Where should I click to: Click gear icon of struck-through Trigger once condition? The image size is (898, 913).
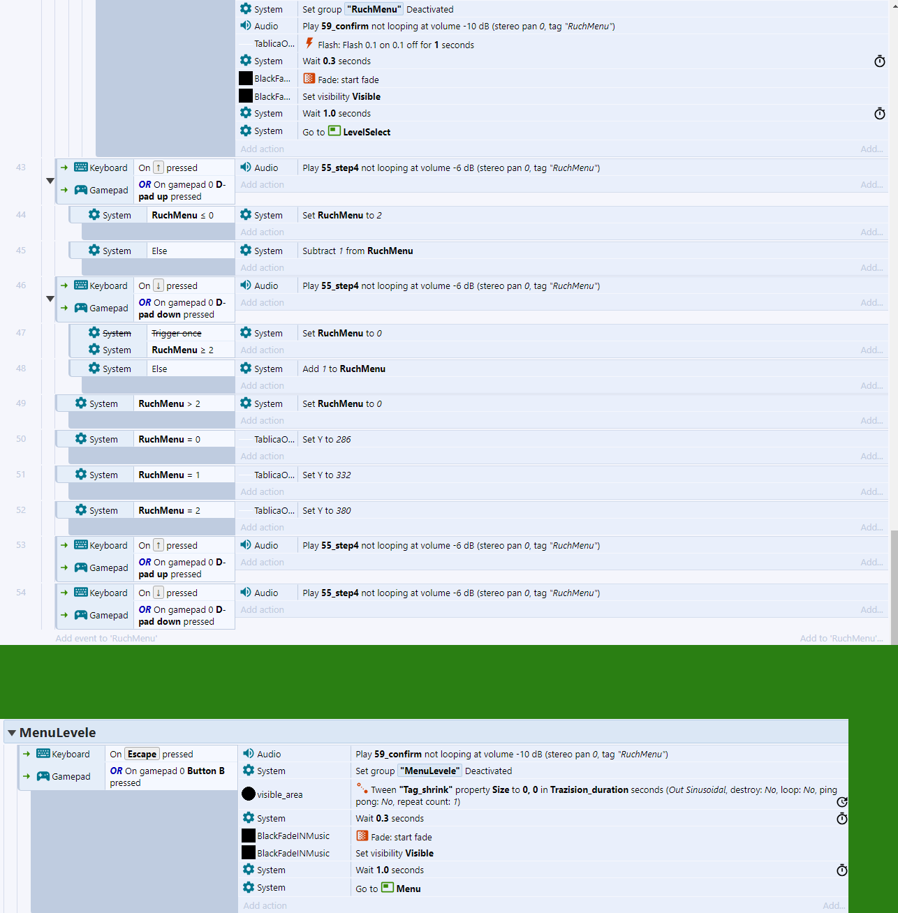tap(94, 333)
